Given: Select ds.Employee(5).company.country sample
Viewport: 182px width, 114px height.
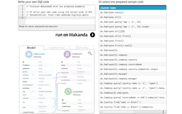Looking at the screenshot, I should (133, 60).
